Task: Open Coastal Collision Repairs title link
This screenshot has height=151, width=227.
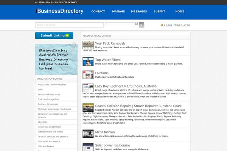Action: click(x=138, y=106)
